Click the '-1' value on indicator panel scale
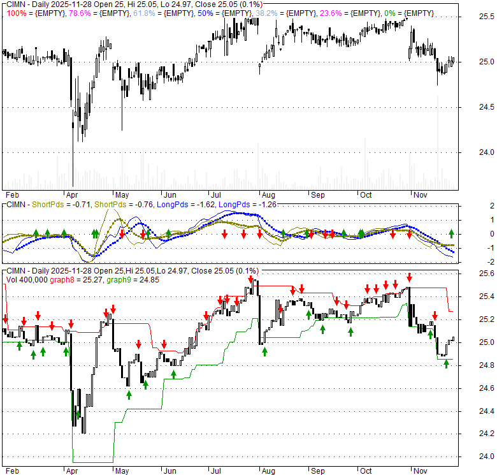Viewport: 497px width, 475px height. tap(491, 248)
